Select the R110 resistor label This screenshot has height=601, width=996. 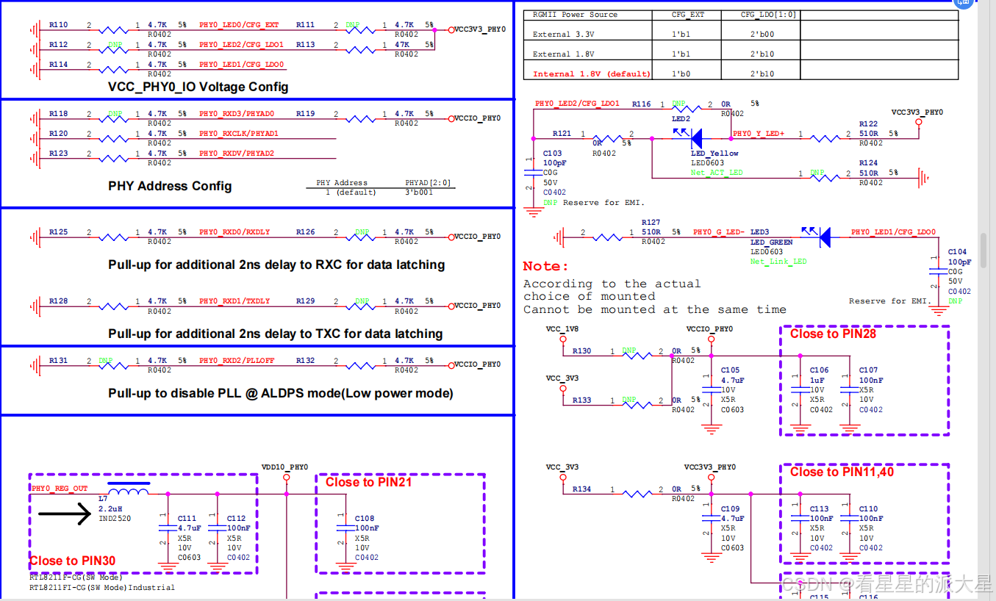(59, 25)
